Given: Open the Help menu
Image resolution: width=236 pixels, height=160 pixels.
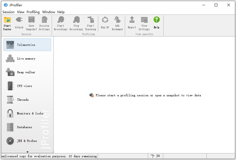Looking at the screenshot, I should 61,12.
